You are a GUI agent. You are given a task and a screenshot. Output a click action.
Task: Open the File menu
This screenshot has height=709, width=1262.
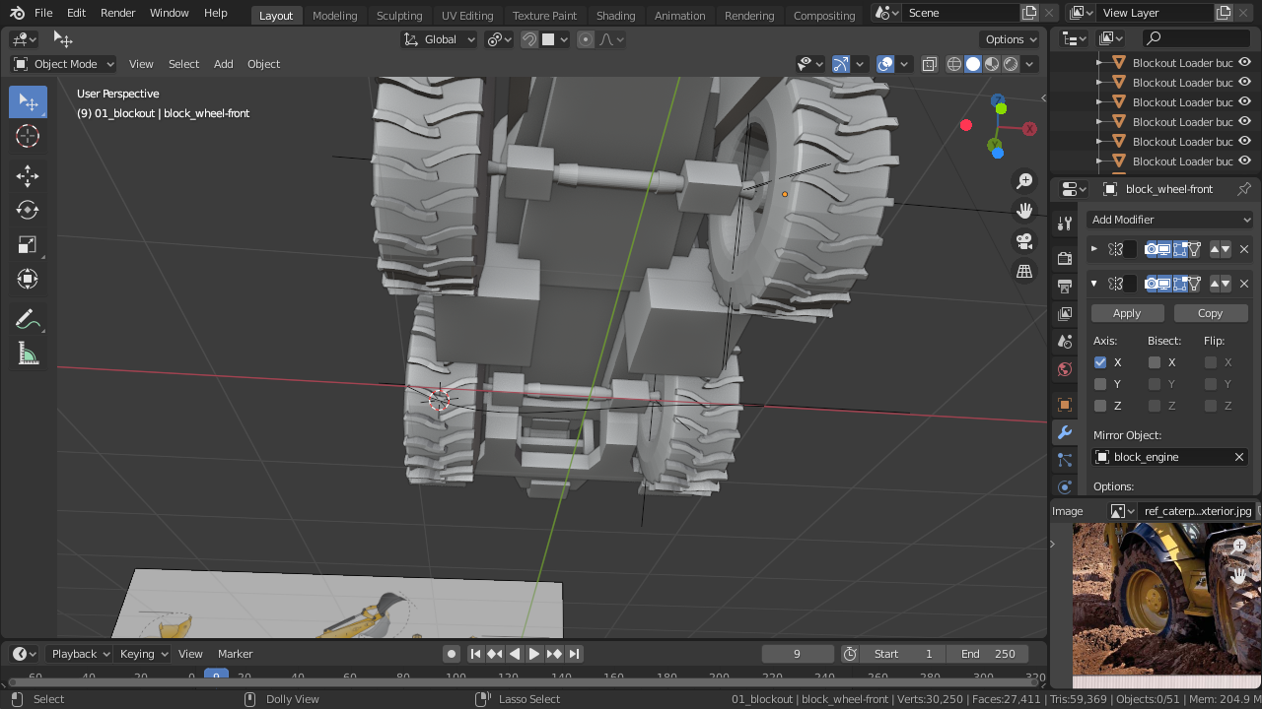[x=43, y=13]
